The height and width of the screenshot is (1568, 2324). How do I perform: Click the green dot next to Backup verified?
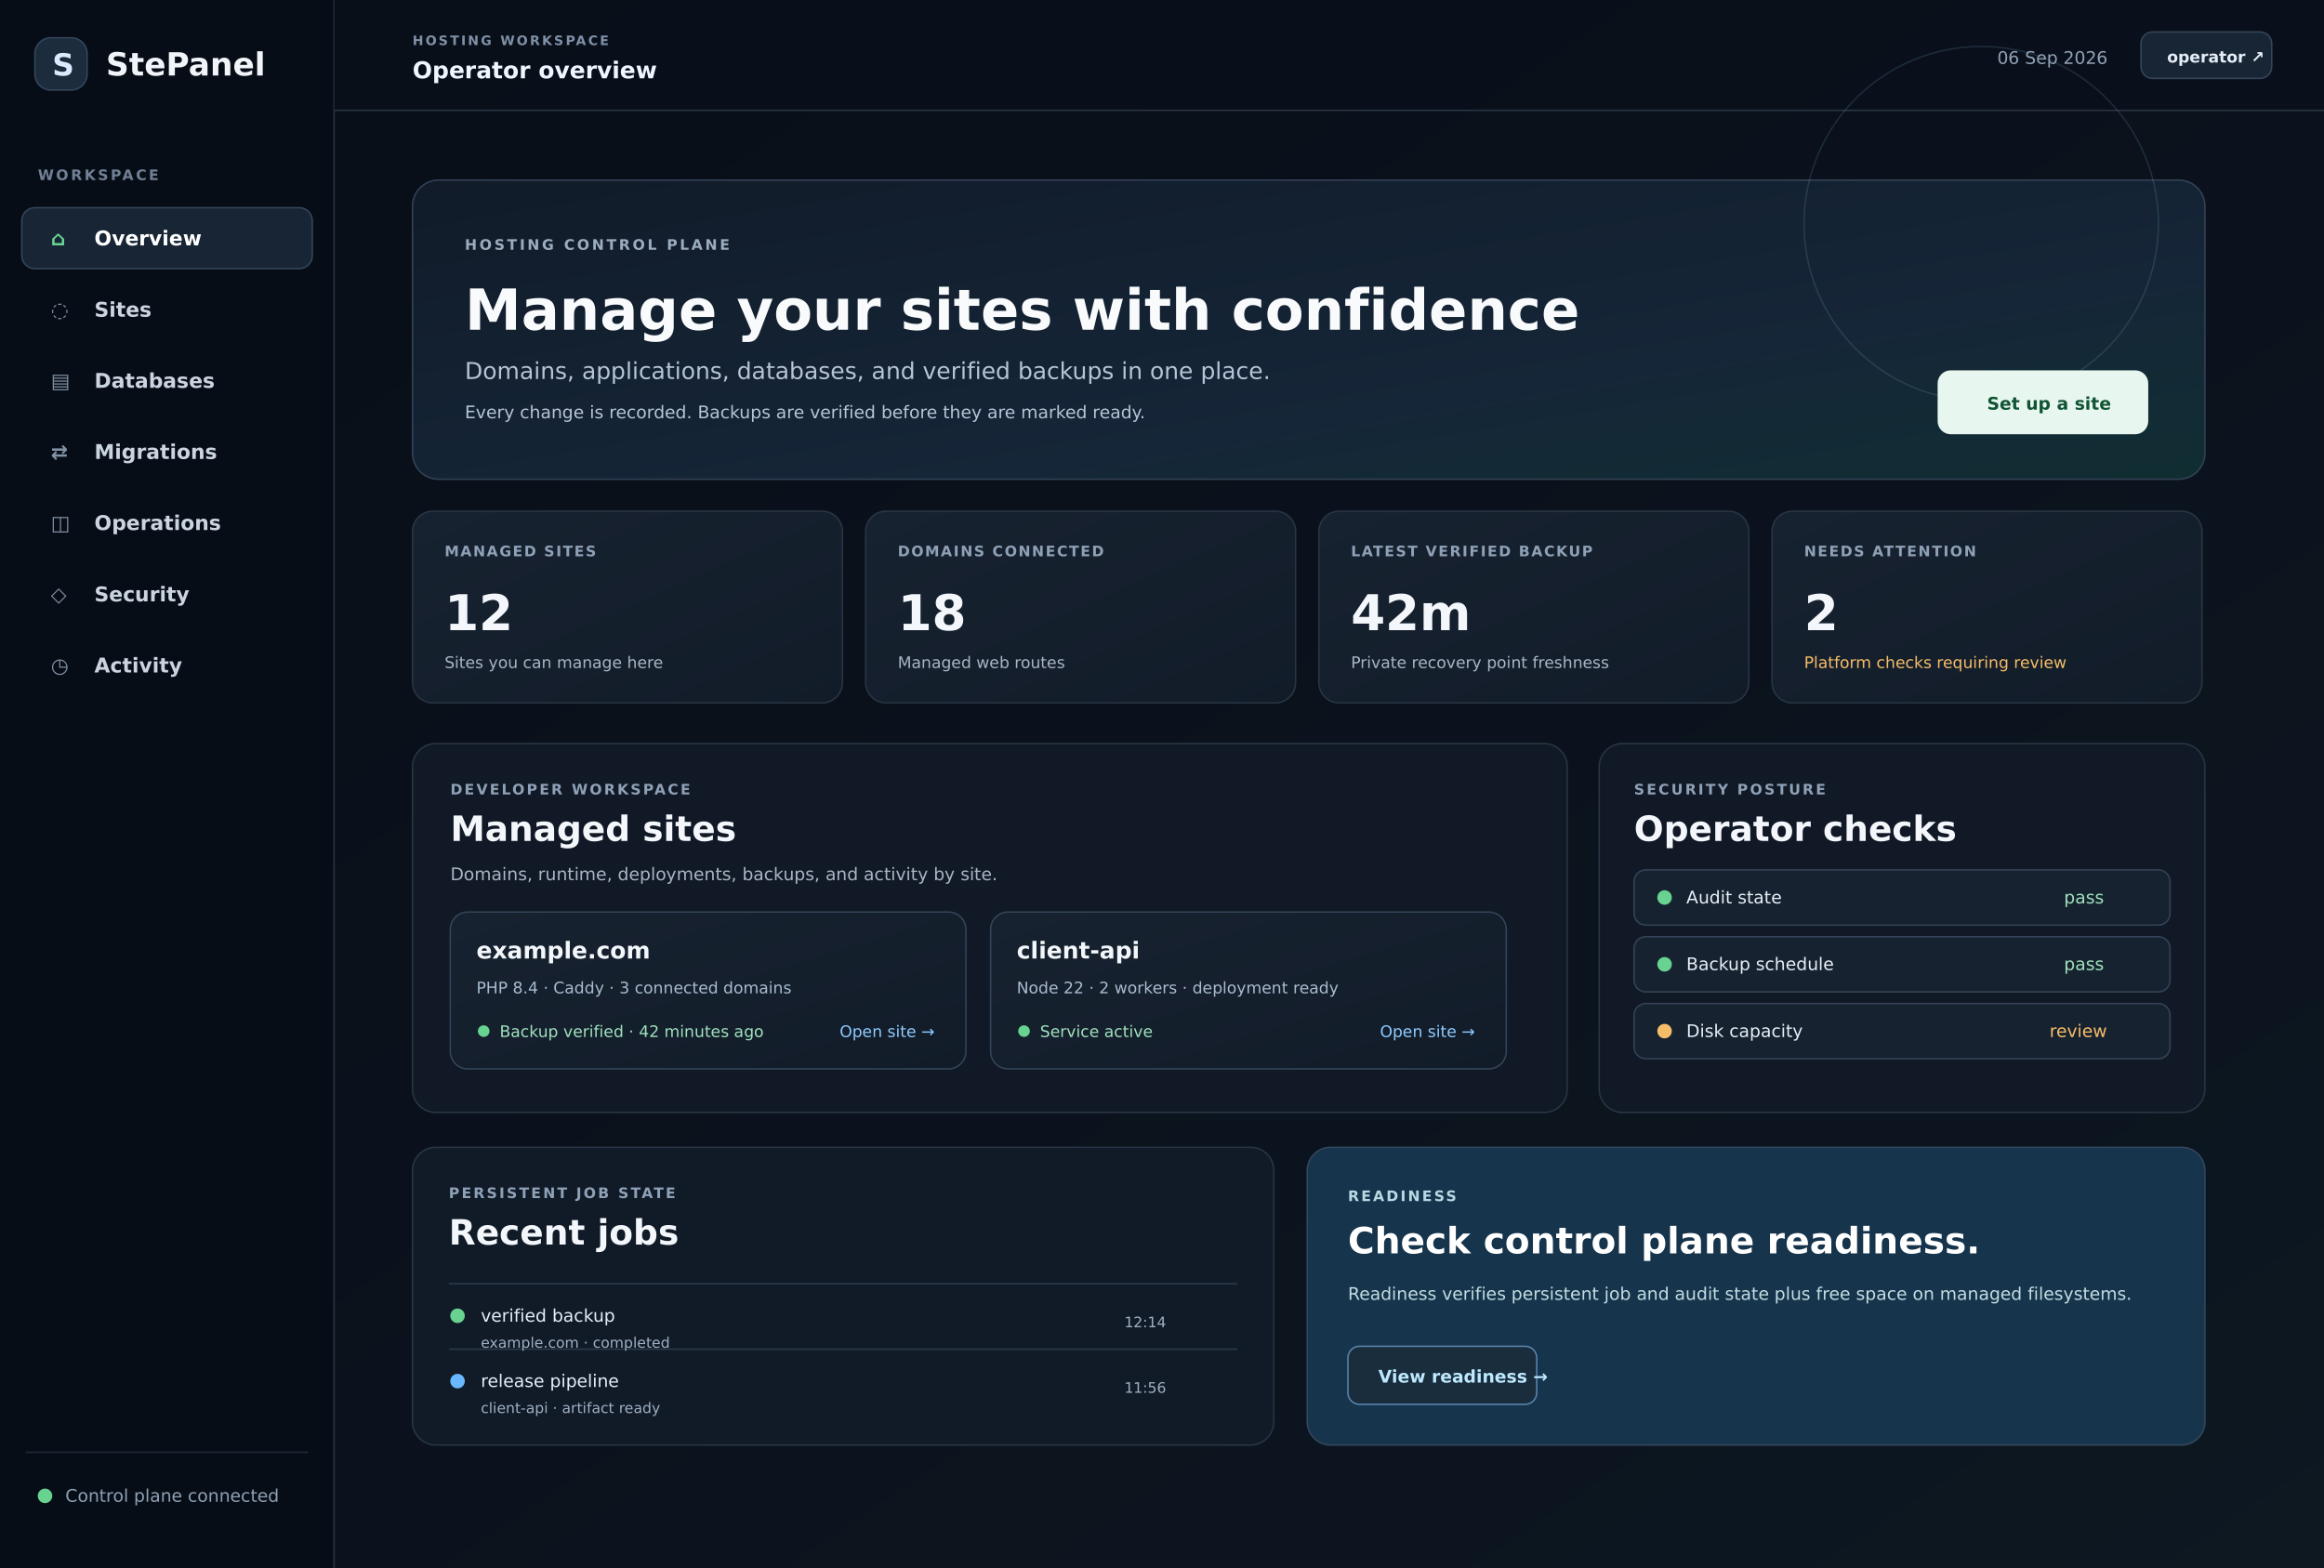[483, 1031]
